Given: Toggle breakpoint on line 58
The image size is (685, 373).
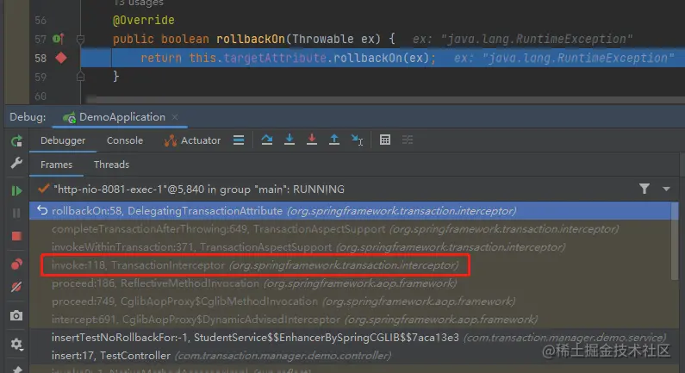Looking at the screenshot, I should pyautogui.click(x=60, y=58).
